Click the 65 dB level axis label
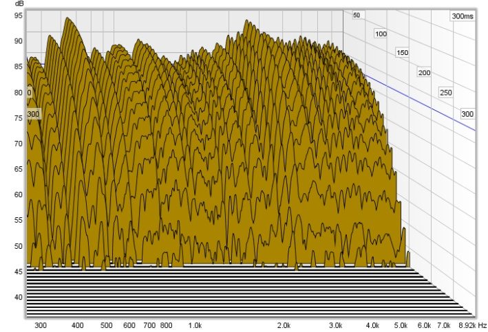The width and height of the screenshot is (488, 332). 19,169
